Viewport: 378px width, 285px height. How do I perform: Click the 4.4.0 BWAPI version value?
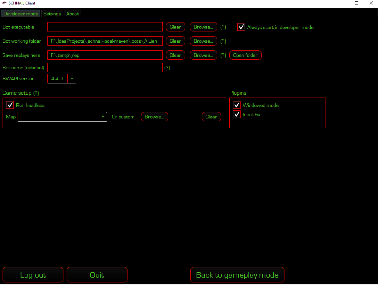57,79
